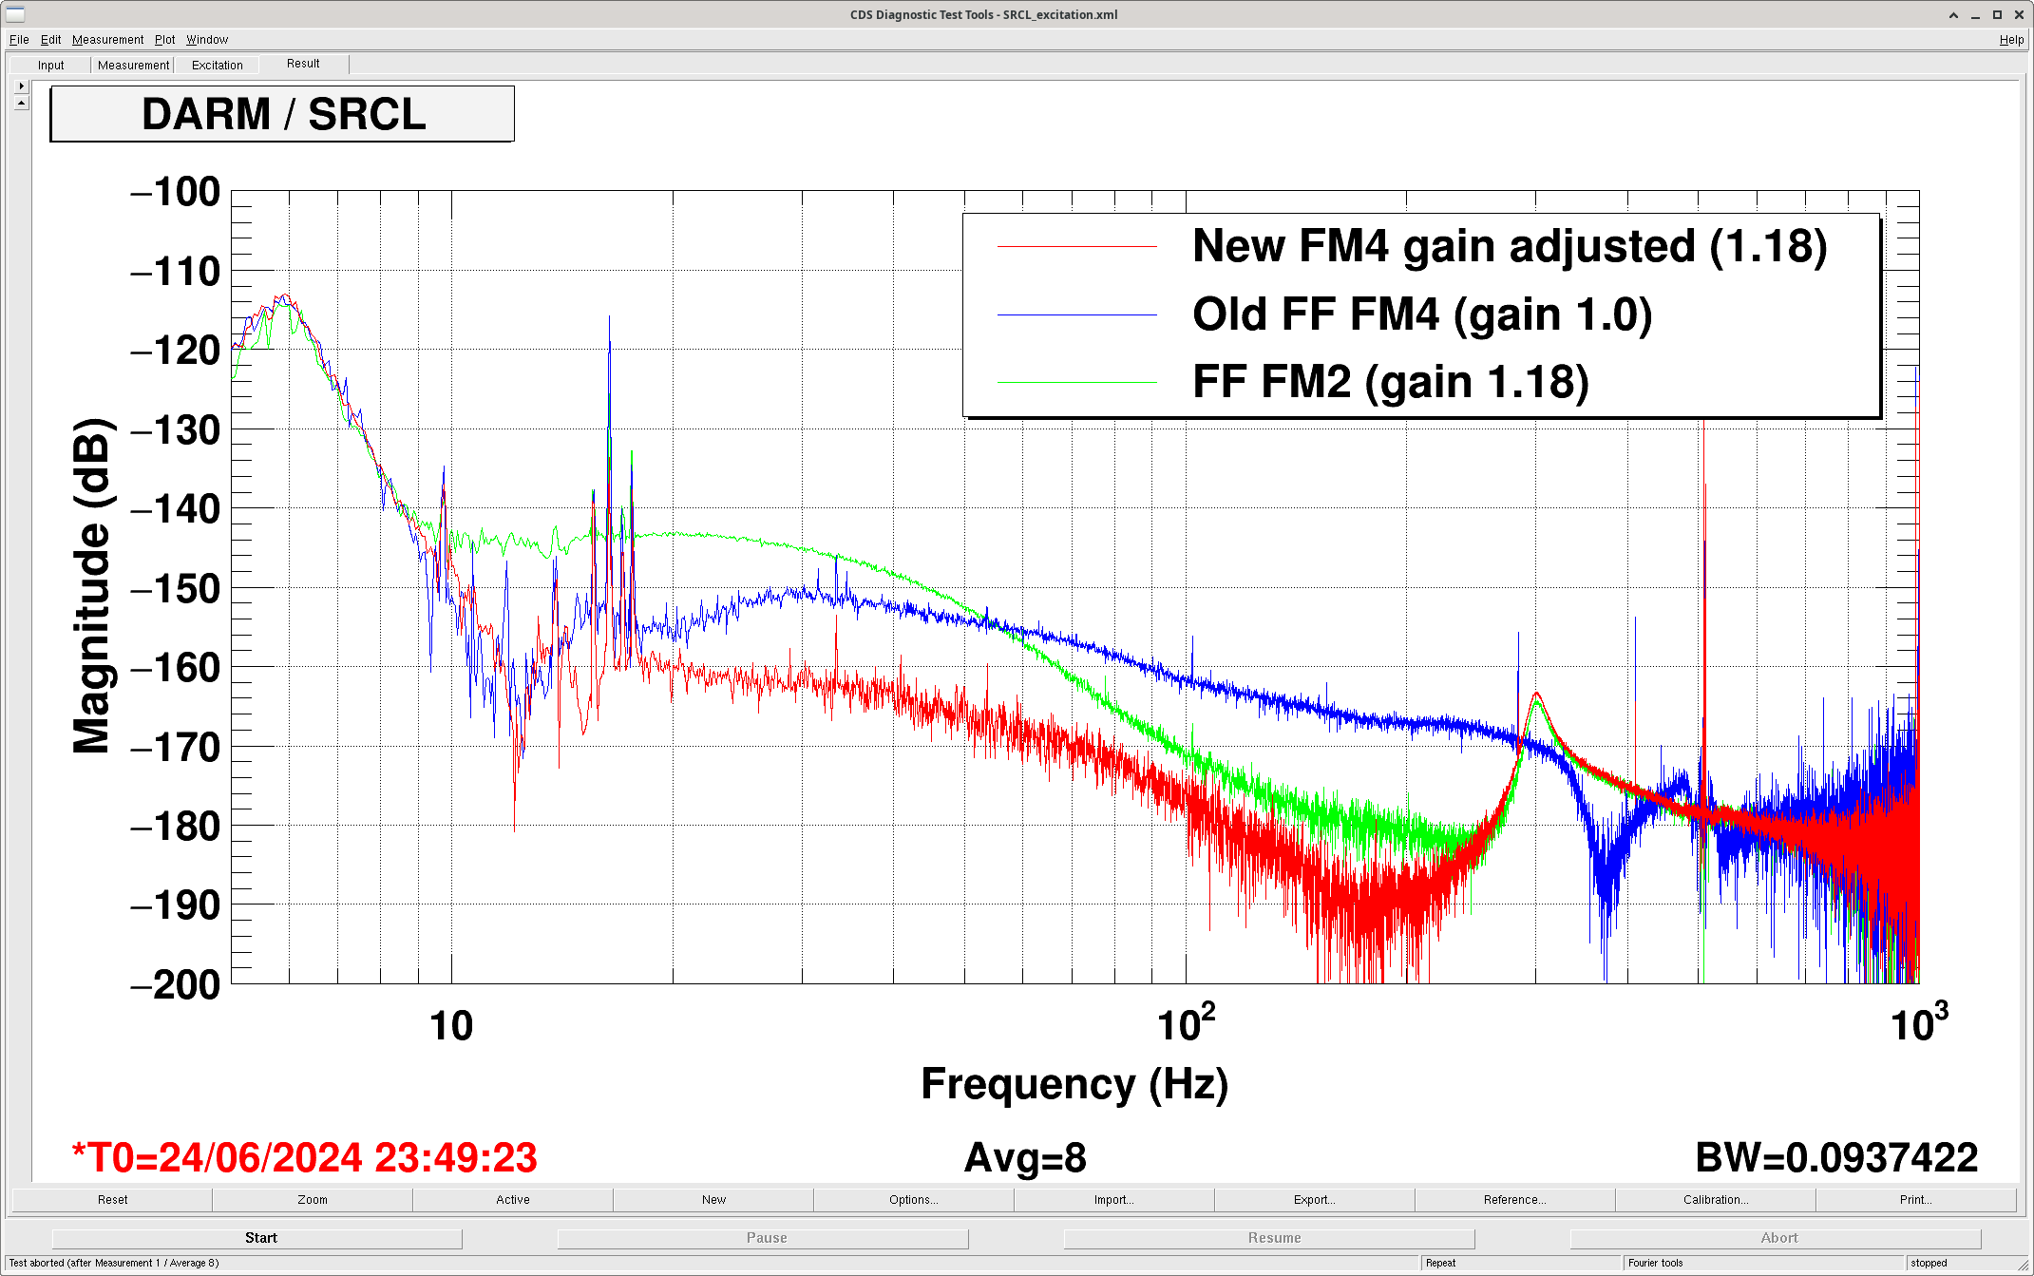
Task: Open the Help menu
Action: coord(2011,39)
